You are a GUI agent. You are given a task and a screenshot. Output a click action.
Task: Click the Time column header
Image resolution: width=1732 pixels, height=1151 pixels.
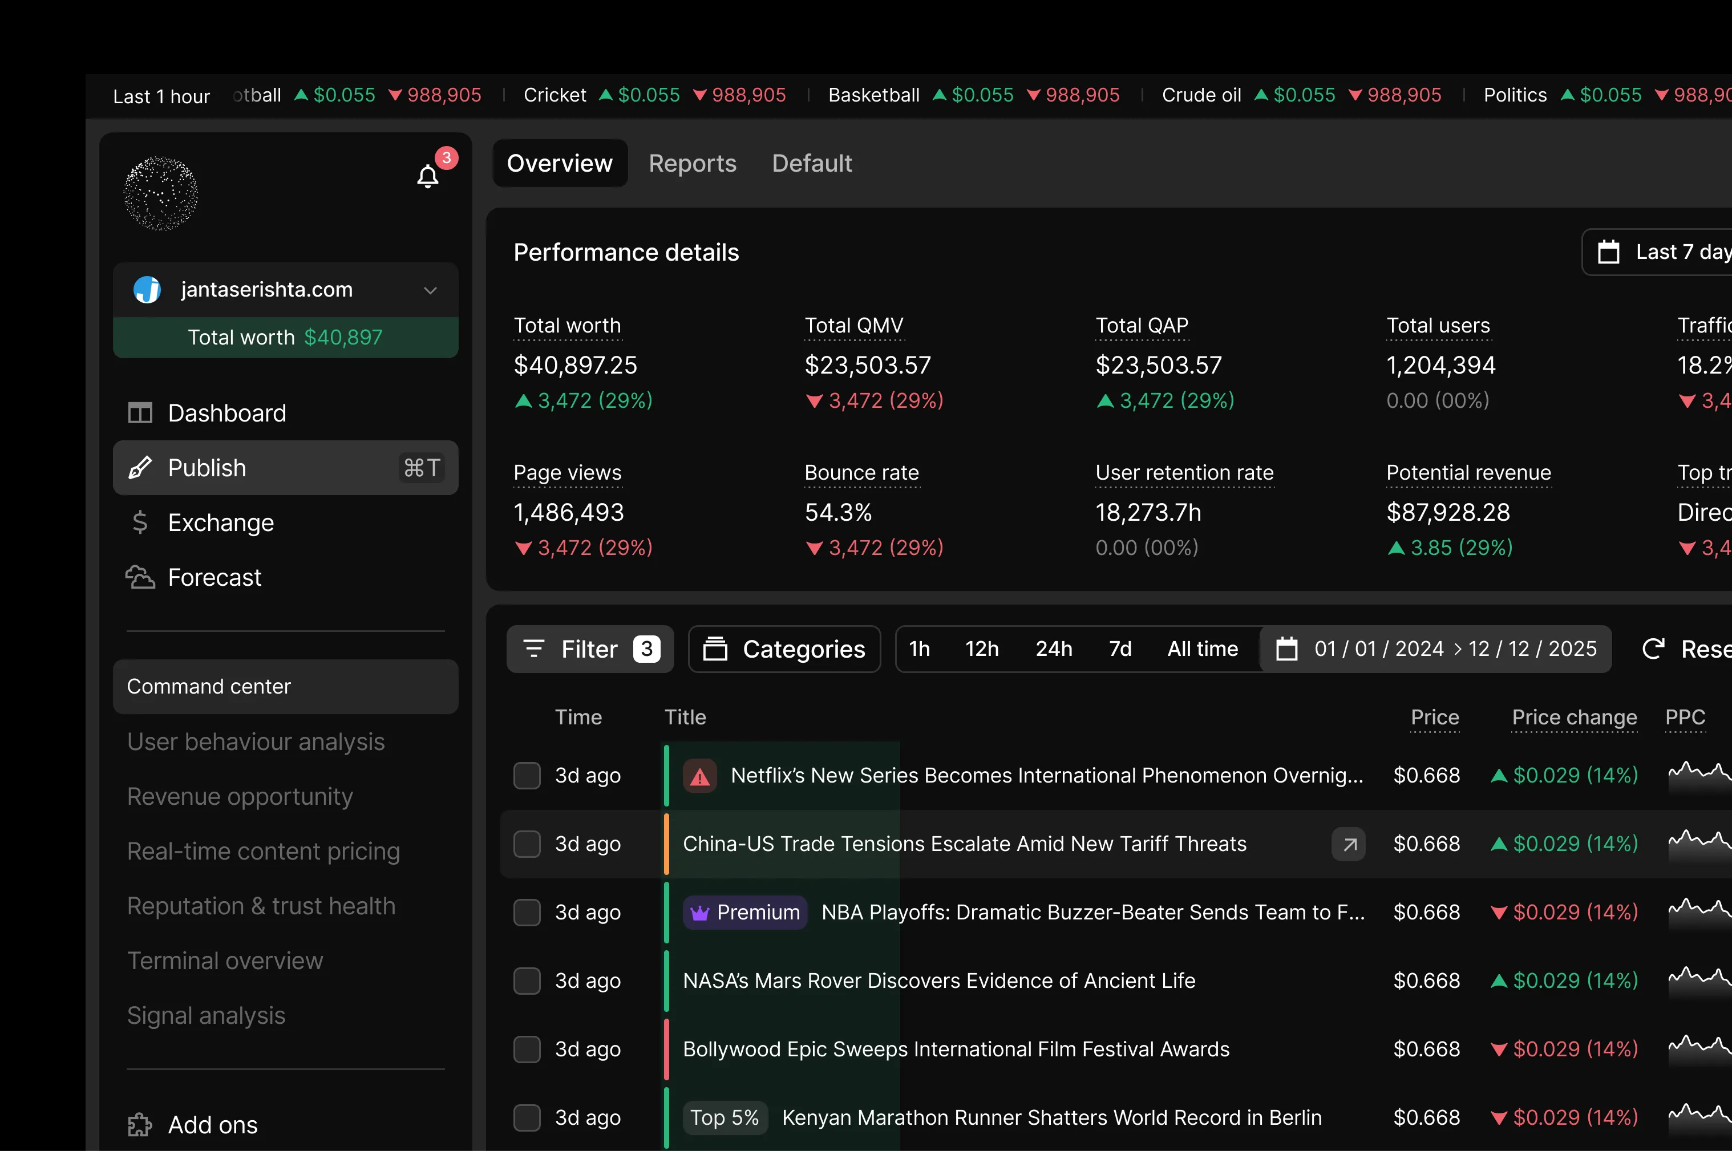pos(578,717)
